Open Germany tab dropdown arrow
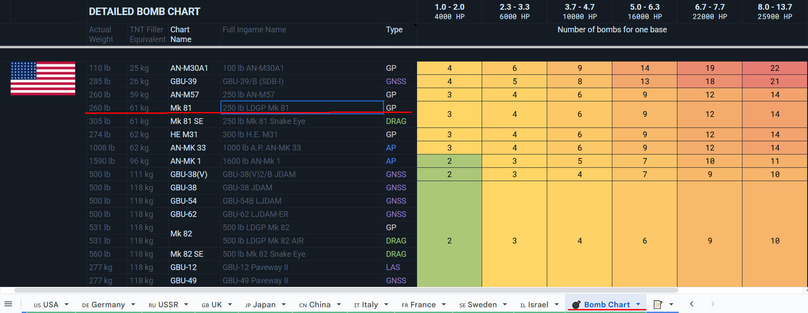808x313 pixels. click(133, 304)
